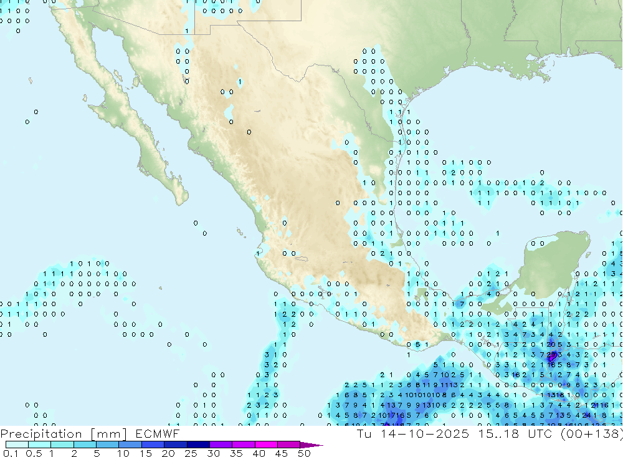This screenshot has width=623, height=457.
Task: Click the 'Tu' weekday label
Action: point(364,433)
